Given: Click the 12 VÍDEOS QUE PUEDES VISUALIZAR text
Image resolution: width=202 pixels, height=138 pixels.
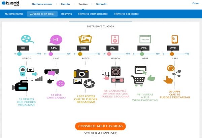Looking at the screenshot, I should (x=26, y=102).
